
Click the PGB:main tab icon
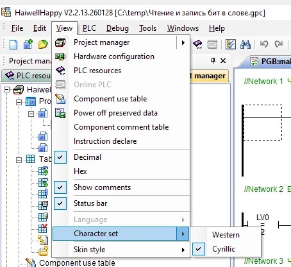254,62
